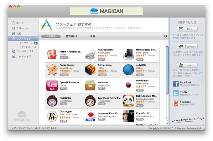The width and height of the screenshot is (213, 141).
Task: Click FREE button under Japanese FlashCards
Action: pos(101,119)
